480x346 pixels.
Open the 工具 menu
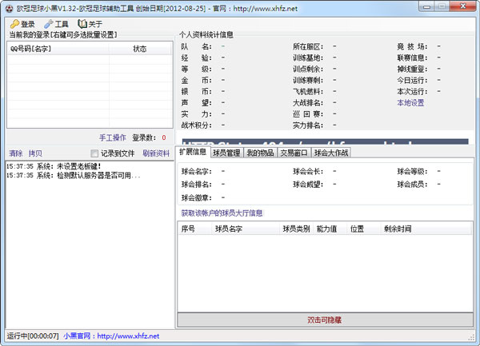coord(56,24)
